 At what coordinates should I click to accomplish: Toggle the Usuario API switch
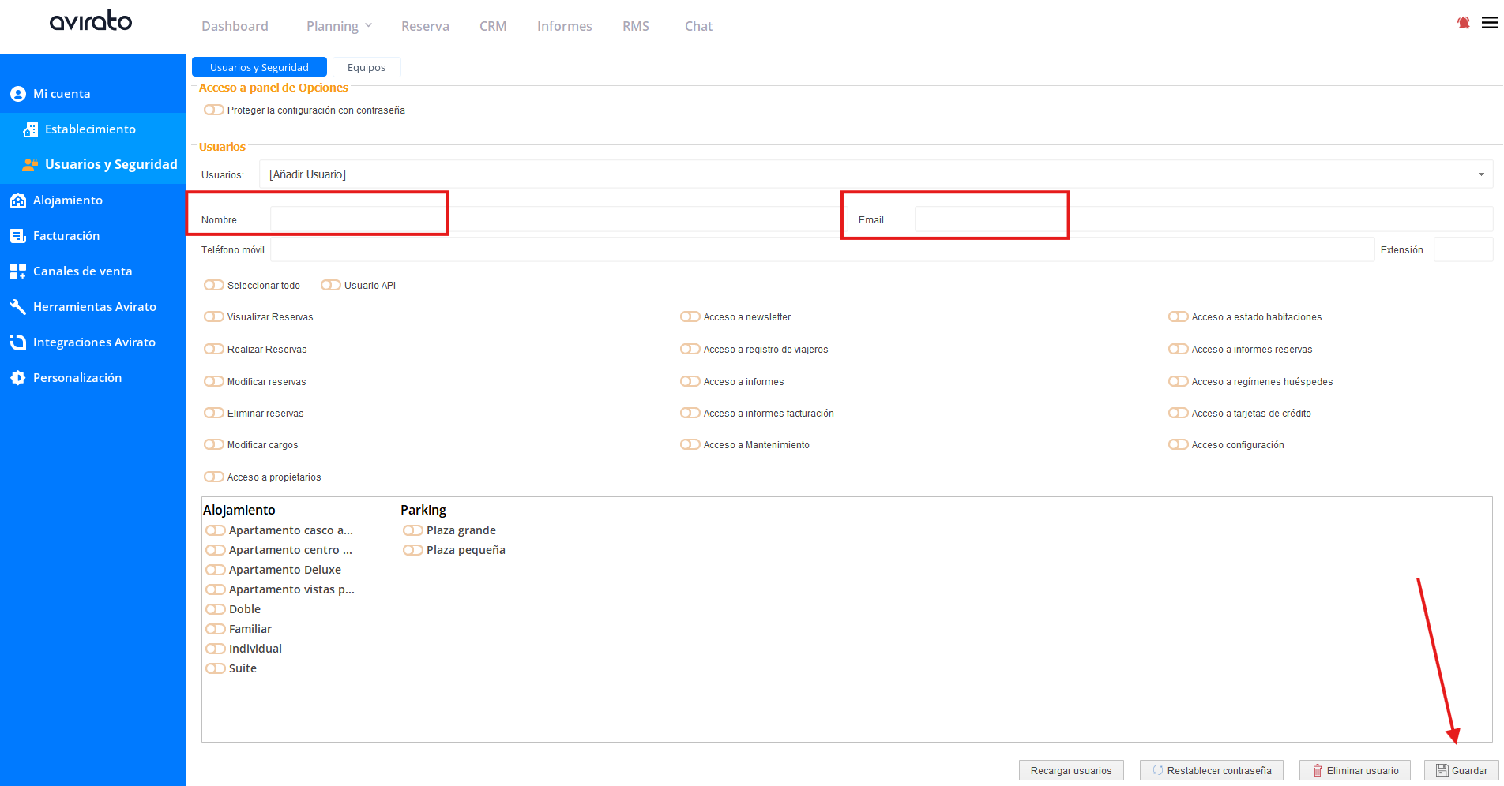click(330, 285)
